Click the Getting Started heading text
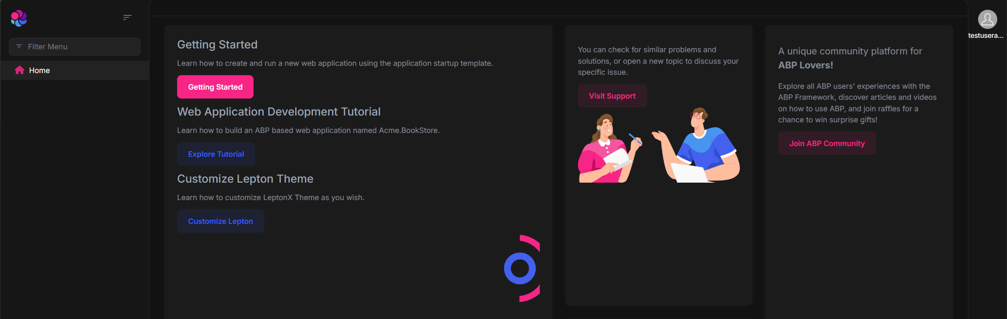 (x=217, y=45)
